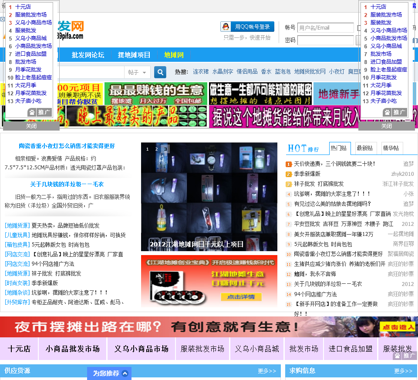
Task: Click 更多>> in 供应货源 header
Action: click(x=267, y=371)
